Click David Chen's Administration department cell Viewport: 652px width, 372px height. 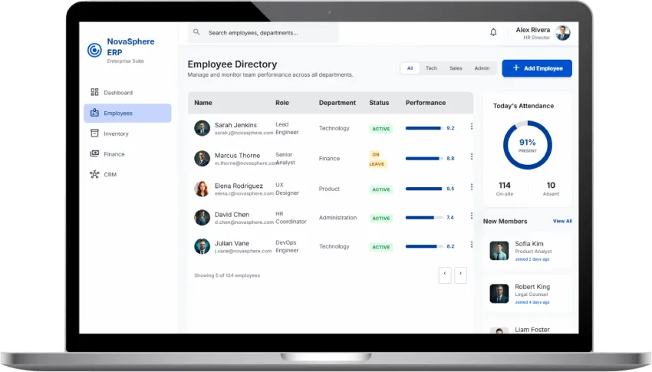pos(338,217)
